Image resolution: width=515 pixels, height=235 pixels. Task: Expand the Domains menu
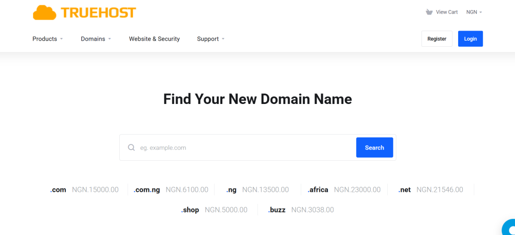pyautogui.click(x=96, y=39)
